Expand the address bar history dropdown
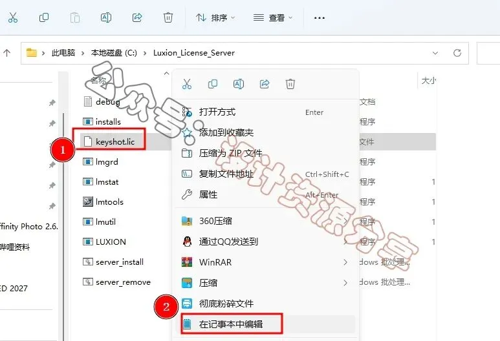 435,53
